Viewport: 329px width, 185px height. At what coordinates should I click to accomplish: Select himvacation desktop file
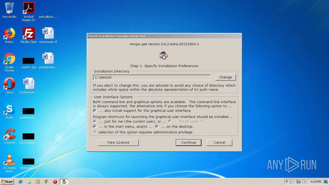pyautogui.click(x=29, y=138)
